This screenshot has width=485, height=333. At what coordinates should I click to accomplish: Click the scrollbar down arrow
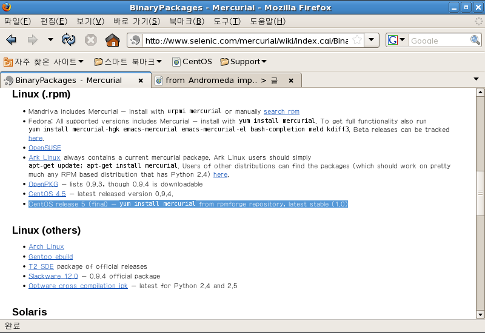[x=480, y=315]
